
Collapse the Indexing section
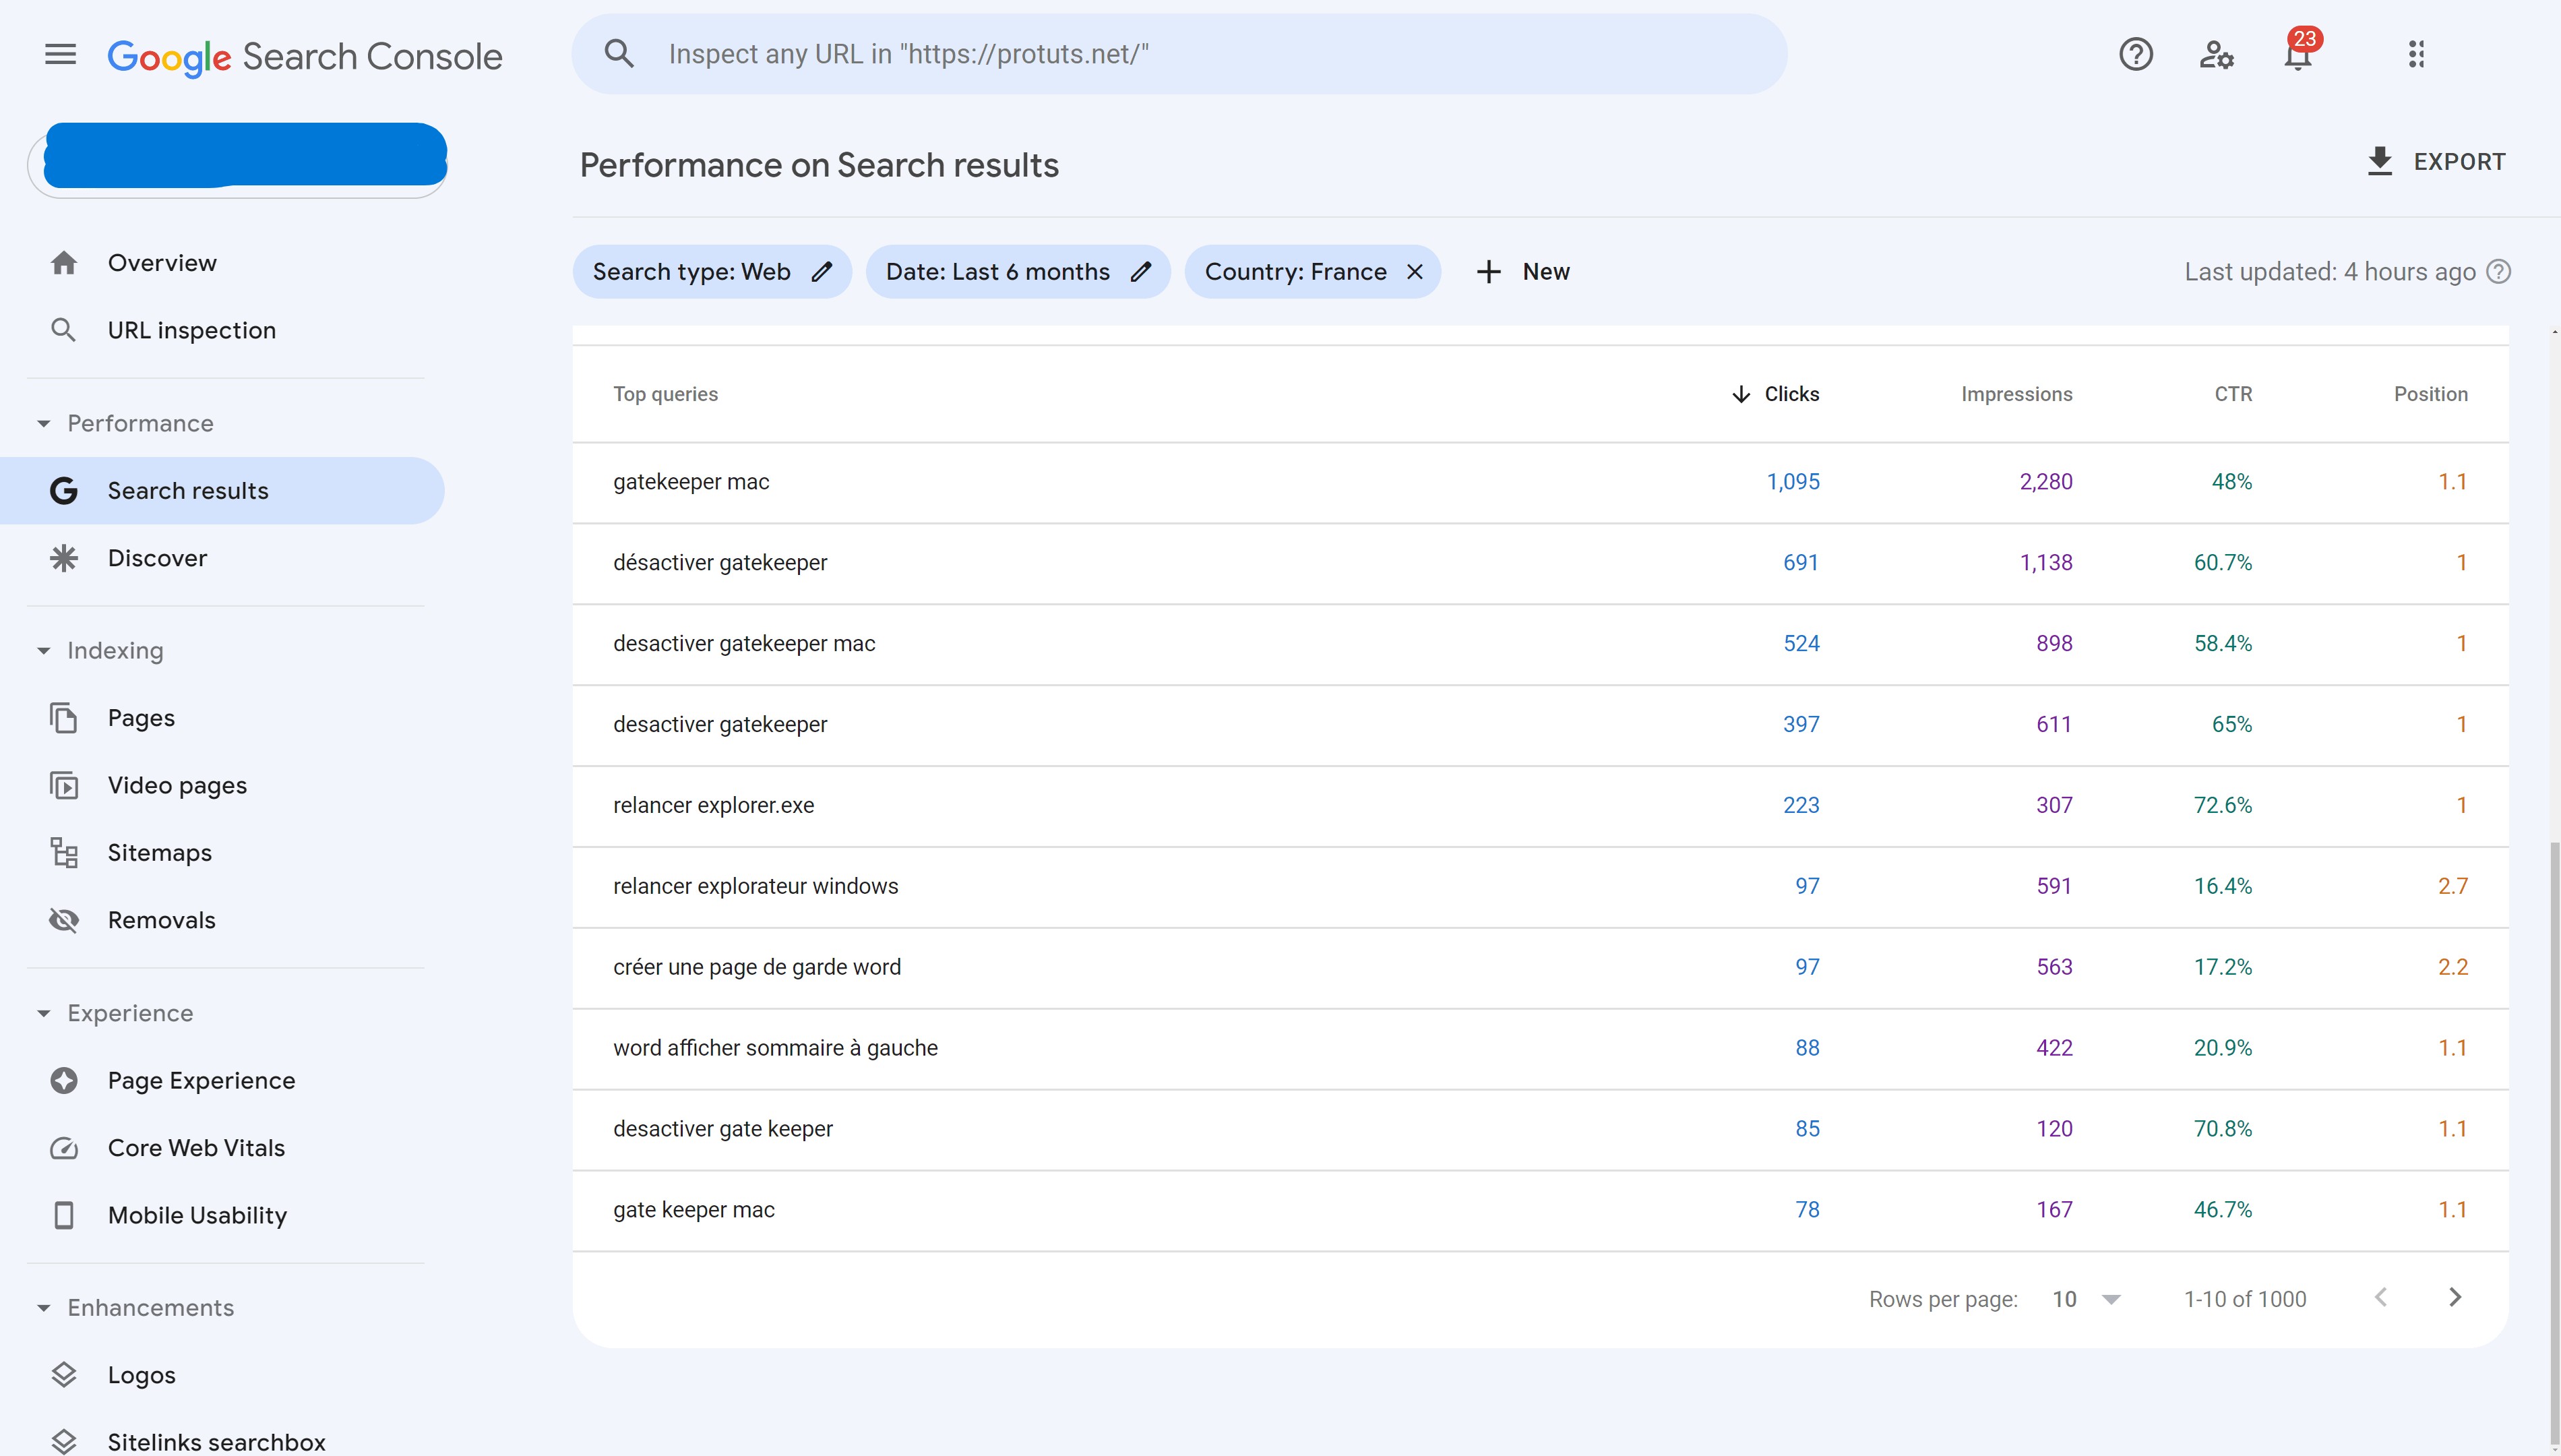[44, 650]
